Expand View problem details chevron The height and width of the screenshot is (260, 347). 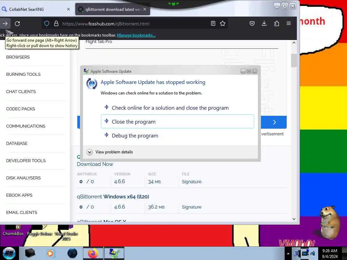coord(89,152)
